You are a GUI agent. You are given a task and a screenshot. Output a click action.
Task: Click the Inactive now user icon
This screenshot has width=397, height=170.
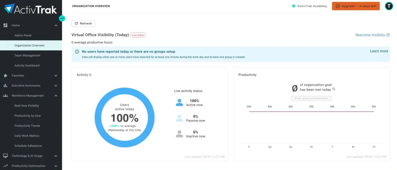point(179,134)
